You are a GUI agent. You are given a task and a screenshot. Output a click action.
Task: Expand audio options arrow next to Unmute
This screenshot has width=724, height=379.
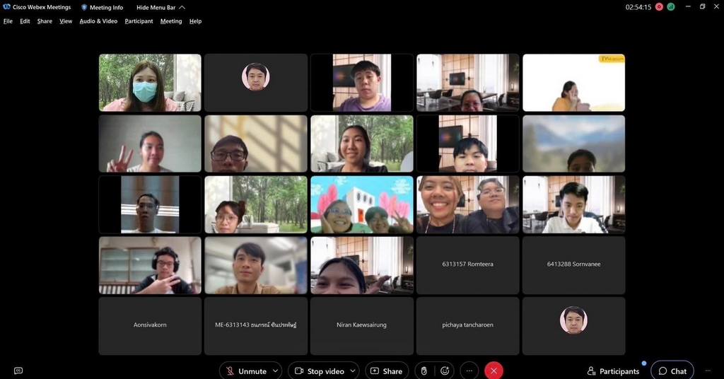coord(276,371)
